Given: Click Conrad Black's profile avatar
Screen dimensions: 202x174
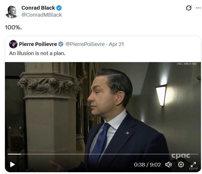Looking at the screenshot, I should click(11, 12).
